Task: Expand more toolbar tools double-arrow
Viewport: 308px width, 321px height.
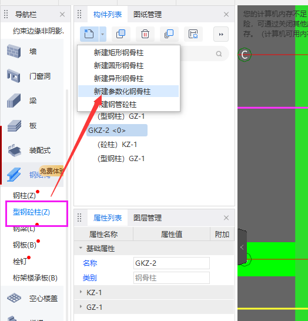Action: click(221, 34)
